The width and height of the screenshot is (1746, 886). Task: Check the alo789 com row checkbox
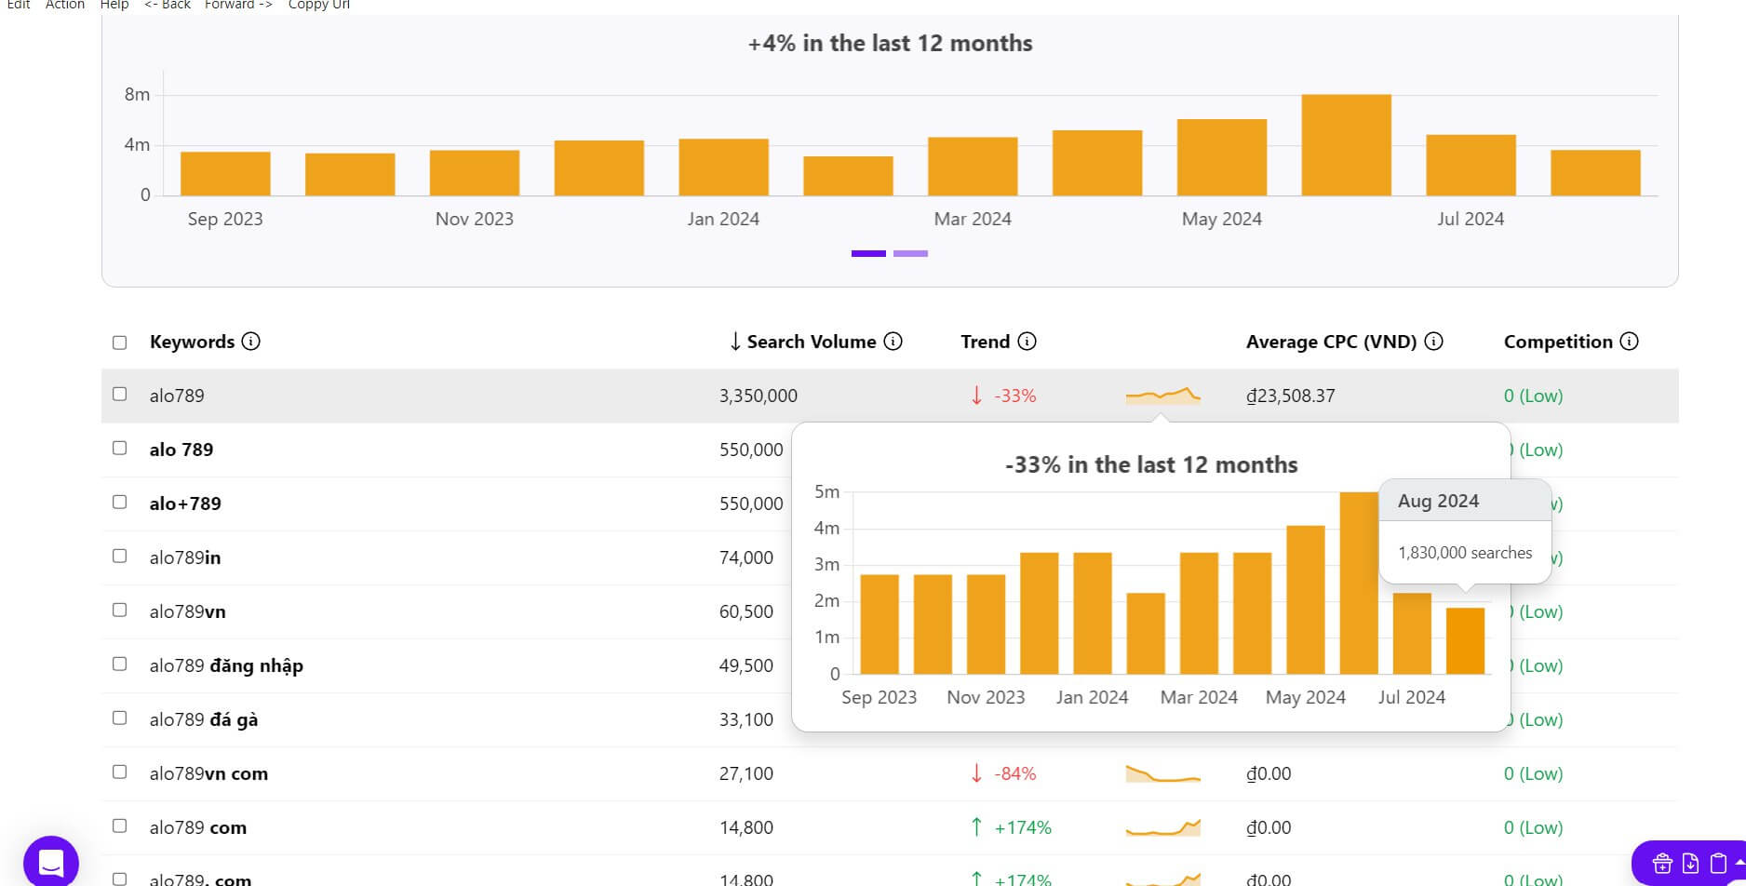point(119,826)
